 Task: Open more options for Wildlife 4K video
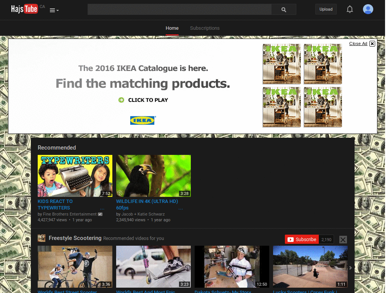[x=181, y=209]
